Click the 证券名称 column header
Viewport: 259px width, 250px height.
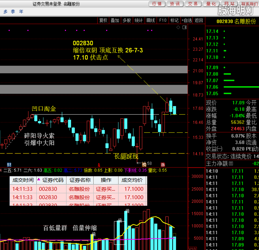(80, 180)
